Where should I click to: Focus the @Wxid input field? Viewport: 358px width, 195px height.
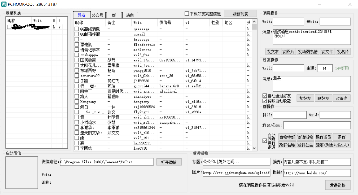pyautogui.click(x=335, y=22)
